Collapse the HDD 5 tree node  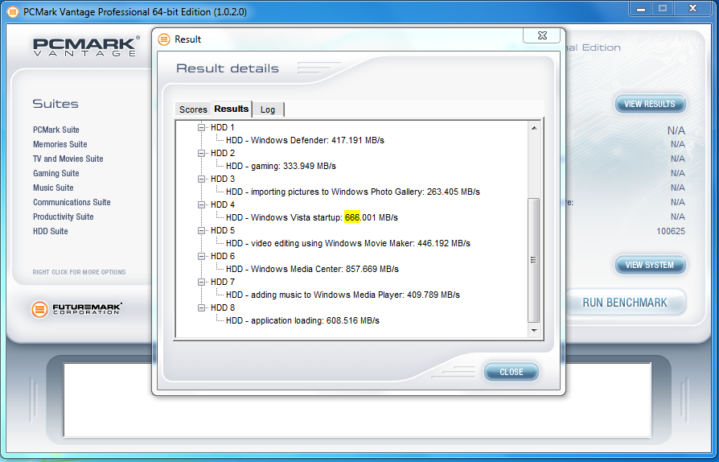(201, 230)
